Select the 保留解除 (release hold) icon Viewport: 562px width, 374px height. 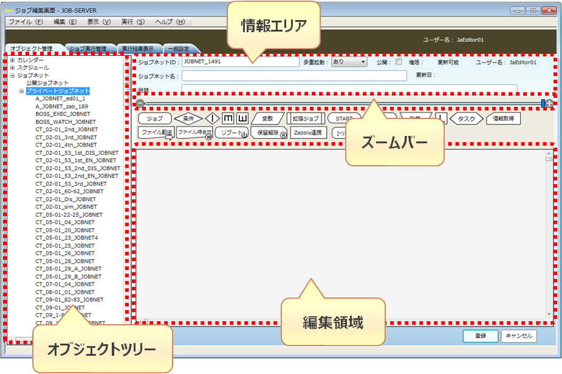click(x=268, y=132)
